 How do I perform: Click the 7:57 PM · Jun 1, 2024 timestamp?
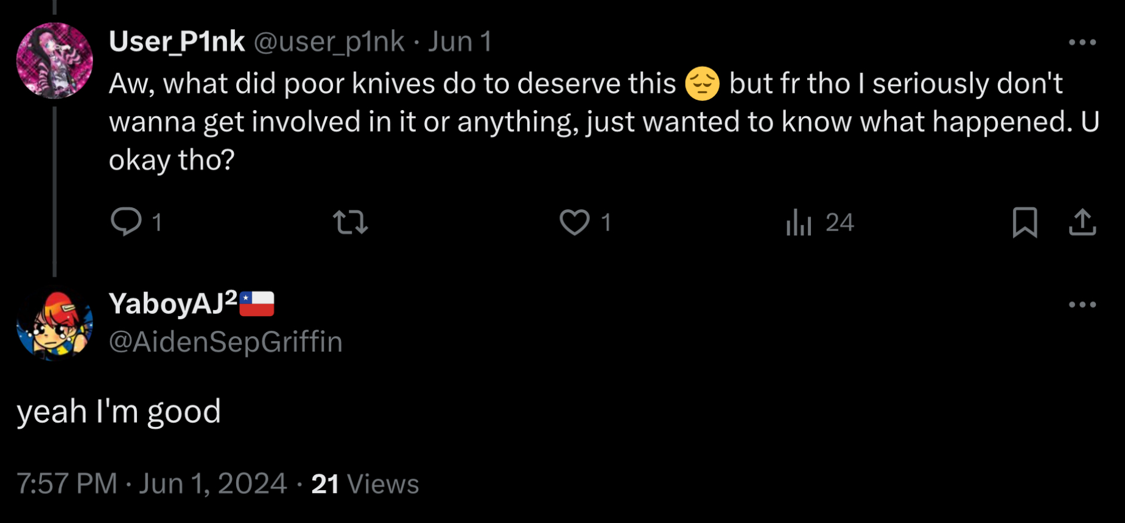152,484
